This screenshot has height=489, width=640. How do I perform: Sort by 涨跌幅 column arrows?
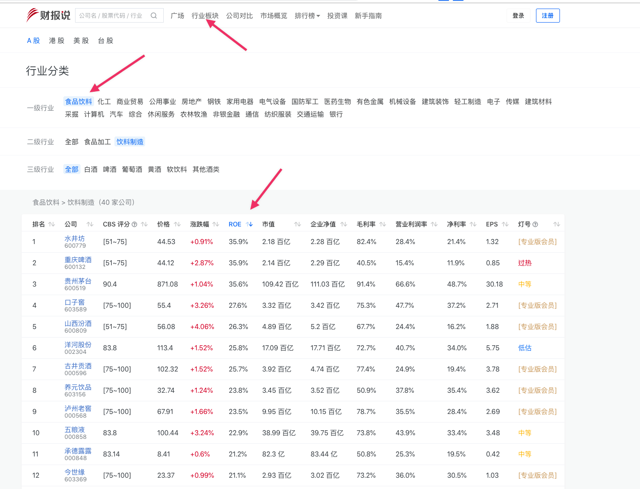pyautogui.click(x=216, y=224)
